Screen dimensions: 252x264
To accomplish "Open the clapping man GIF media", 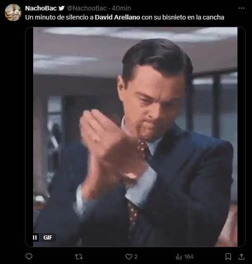I will (135, 137).
